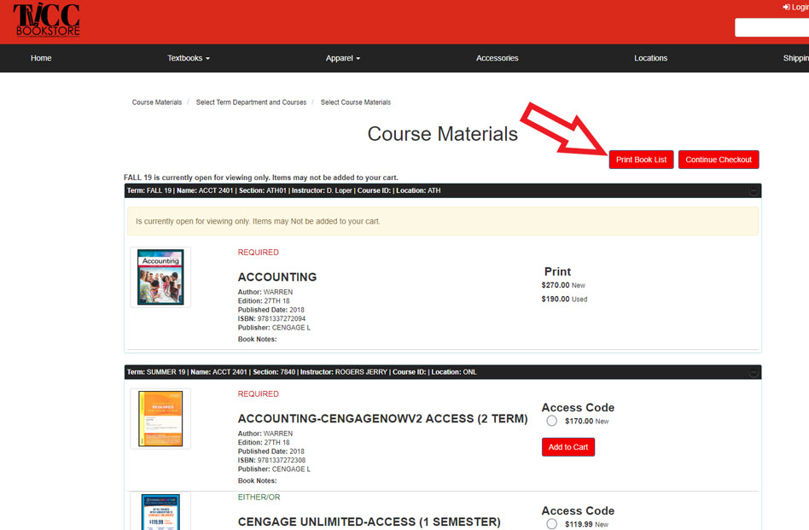Click ISBN 9781337272094 text
Viewport: 809px width, 530px height.
click(x=271, y=319)
